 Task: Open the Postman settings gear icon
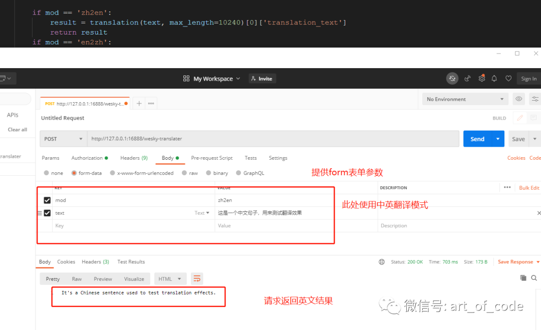pyautogui.click(x=482, y=79)
